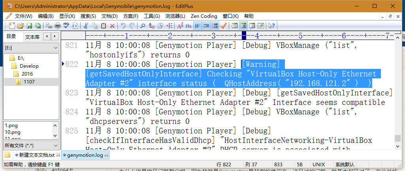Screen dimensions: 405x171
Task: Cut selection with scissors icon
Action: coord(87,26)
